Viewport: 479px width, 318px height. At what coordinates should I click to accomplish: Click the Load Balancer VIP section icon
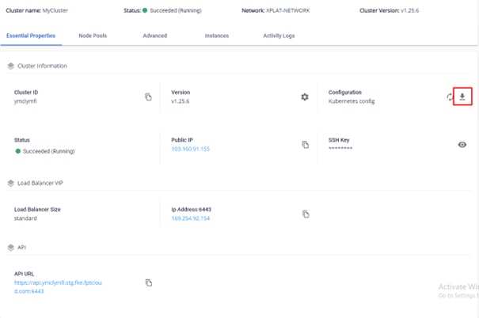[10, 183]
